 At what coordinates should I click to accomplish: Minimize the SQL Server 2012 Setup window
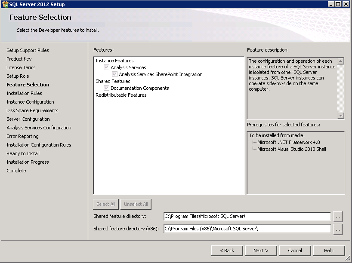(330, 4)
